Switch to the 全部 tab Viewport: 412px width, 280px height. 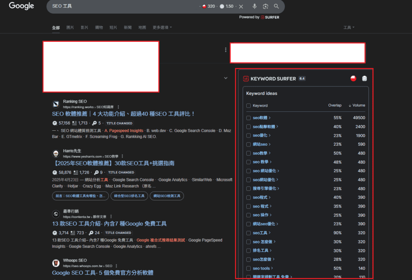(56, 28)
